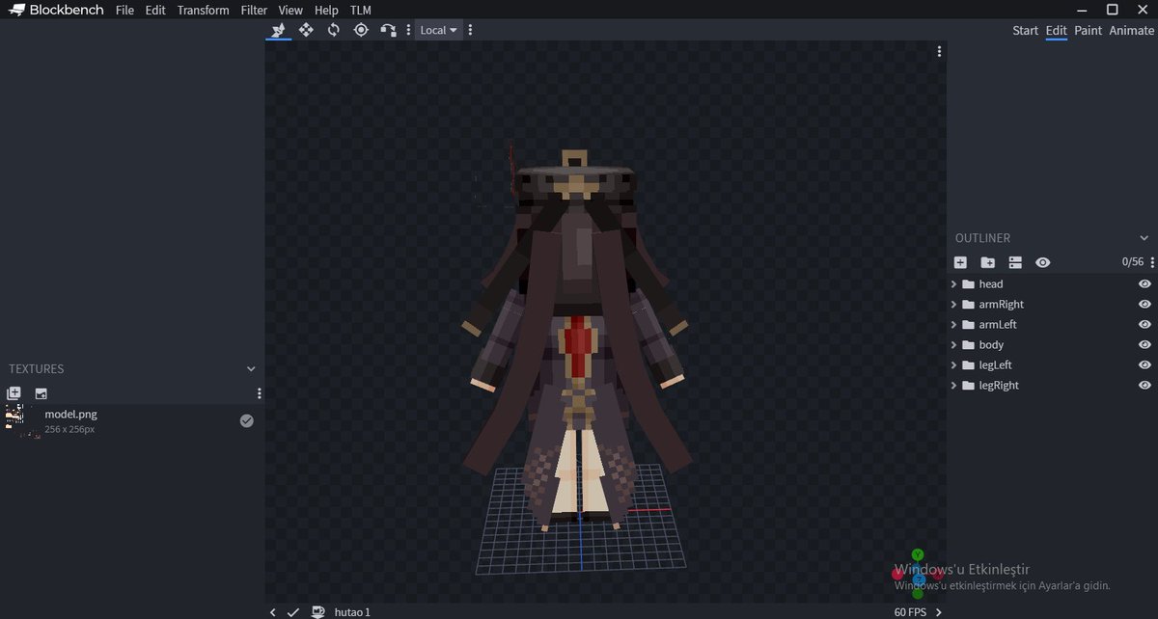
Task: Toggle visibility of the body group
Action: [x=1144, y=345]
